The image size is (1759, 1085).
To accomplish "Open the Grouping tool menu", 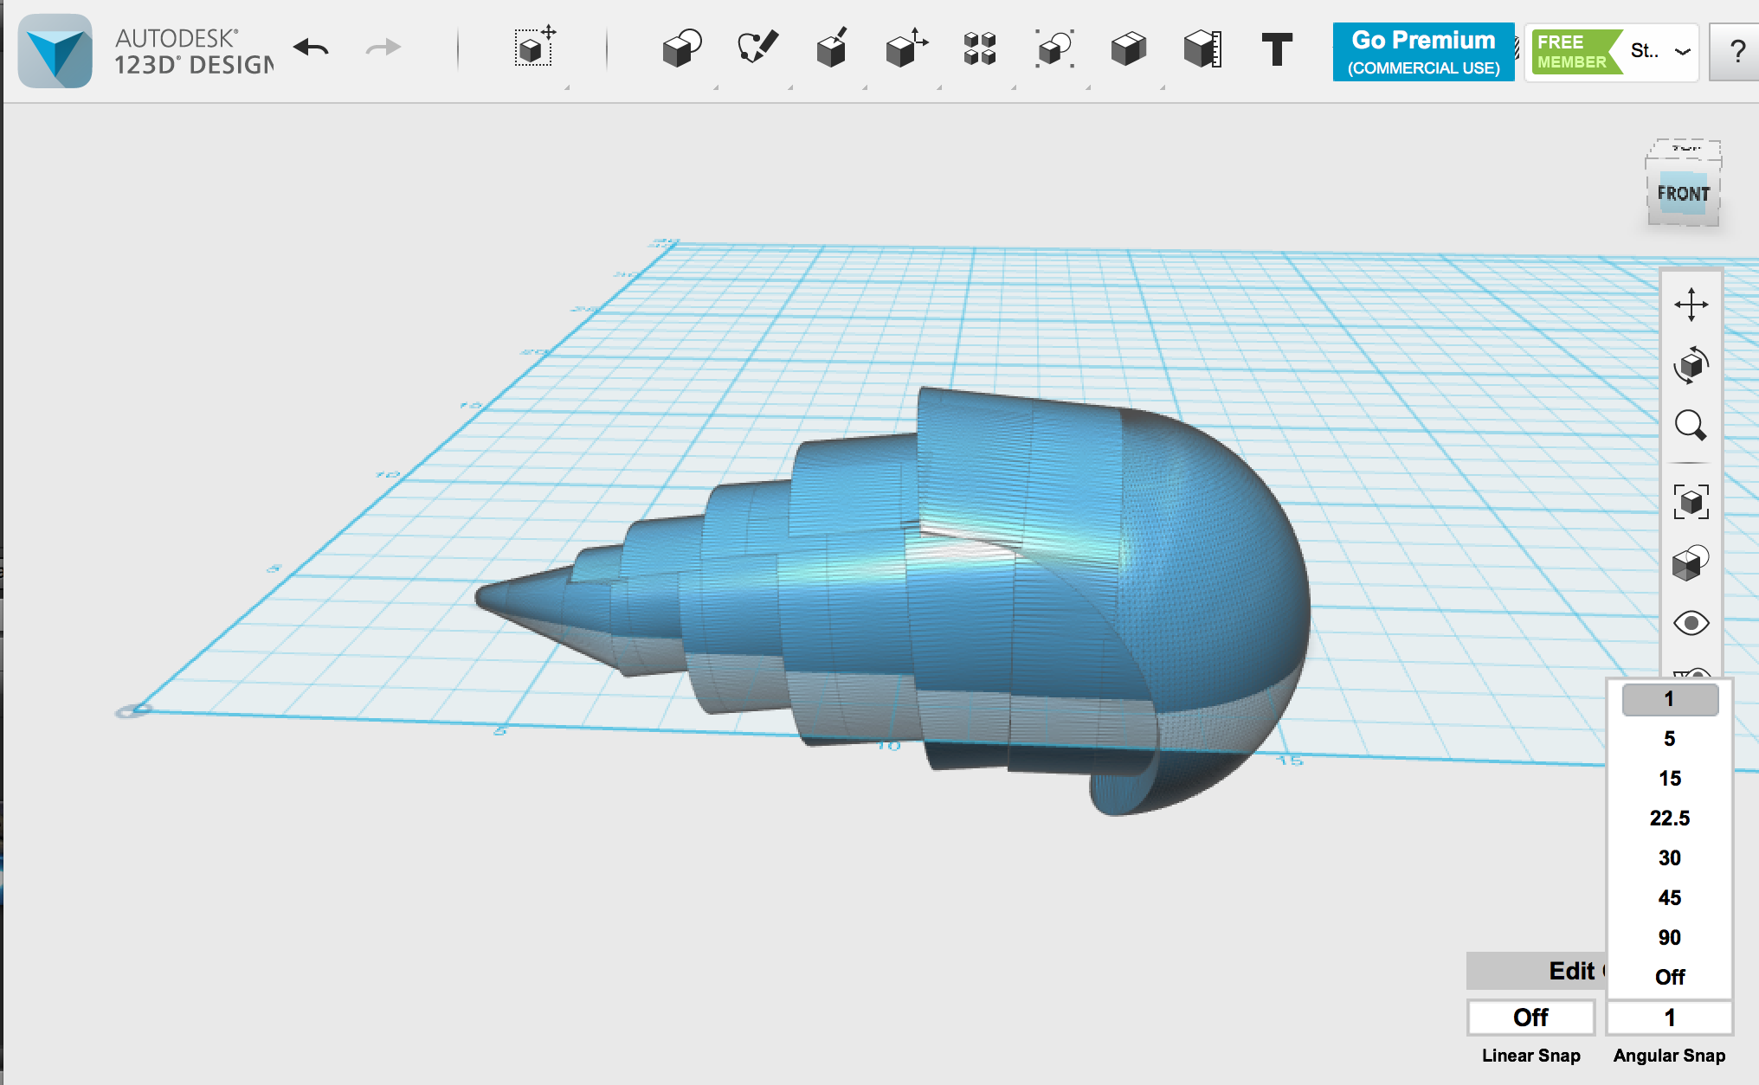I will click(x=1054, y=48).
